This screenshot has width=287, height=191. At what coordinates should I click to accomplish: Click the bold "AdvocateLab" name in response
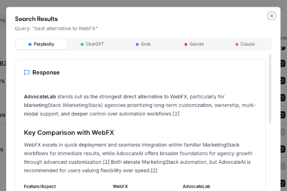40,96
